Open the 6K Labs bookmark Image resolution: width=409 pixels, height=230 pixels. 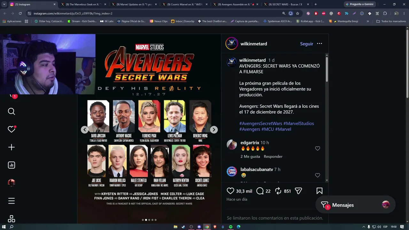(107, 21)
